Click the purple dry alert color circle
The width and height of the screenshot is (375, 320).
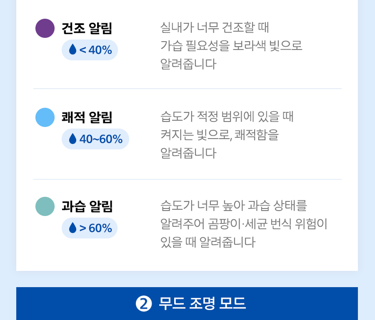[x=45, y=28]
